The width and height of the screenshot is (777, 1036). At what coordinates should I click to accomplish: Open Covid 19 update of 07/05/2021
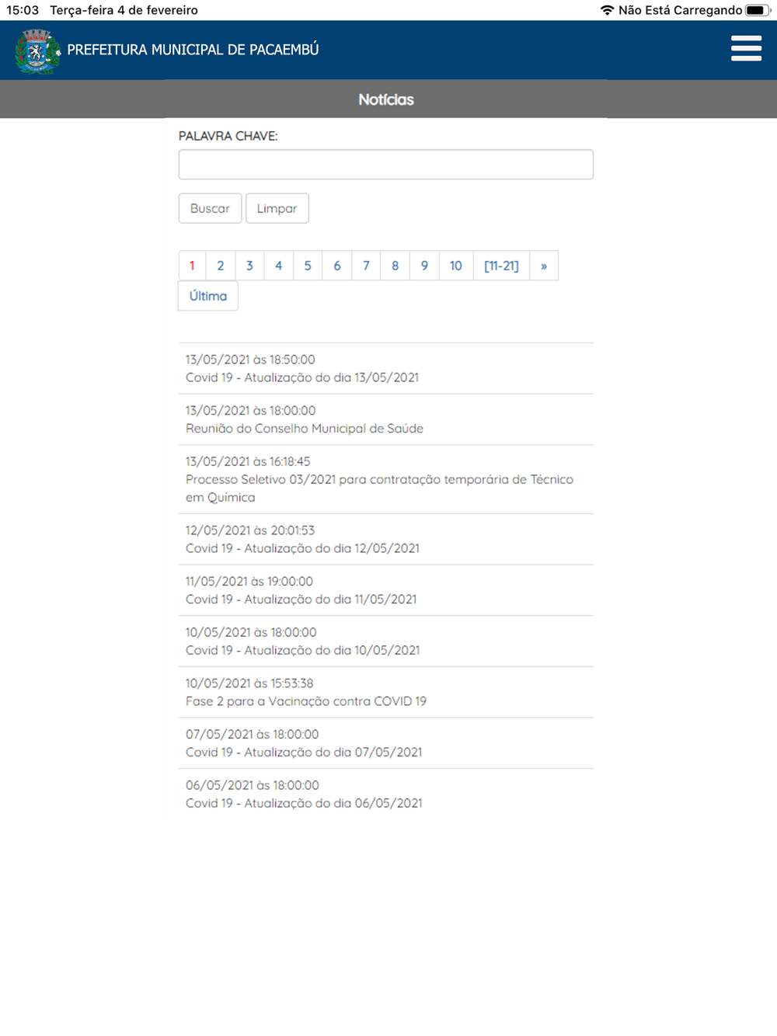(x=304, y=753)
